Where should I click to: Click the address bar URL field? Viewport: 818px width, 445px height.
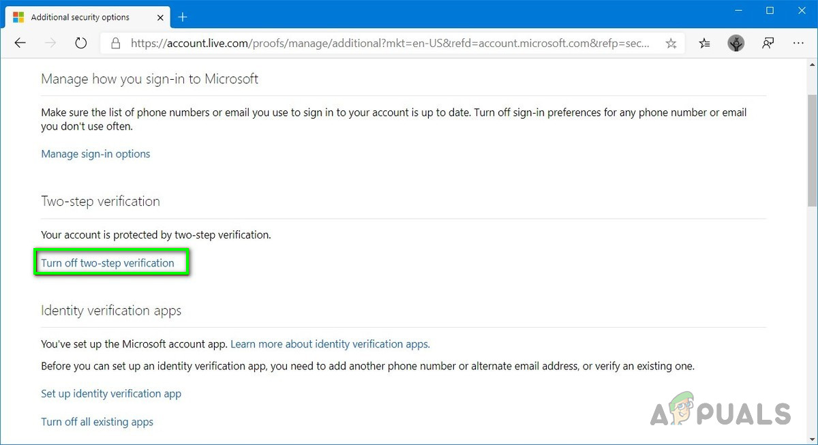coord(389,43)
